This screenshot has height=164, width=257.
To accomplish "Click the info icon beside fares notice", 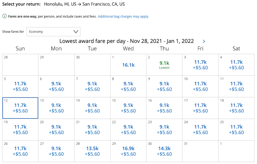I will pyautogui.click(x=4, y=16).
